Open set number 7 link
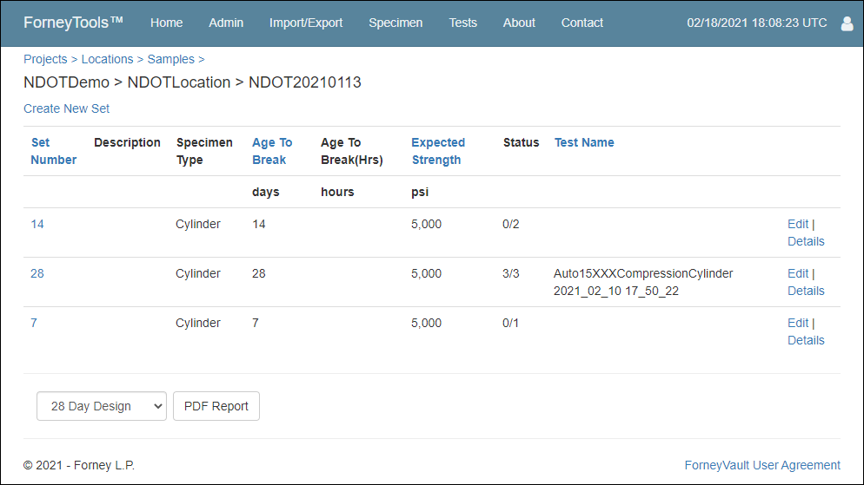This screenshot has width=864, height=485. (34, 324)
